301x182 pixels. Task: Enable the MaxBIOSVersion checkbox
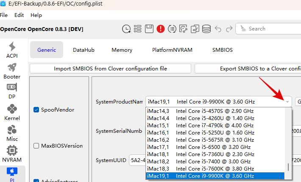click(36, 146)
